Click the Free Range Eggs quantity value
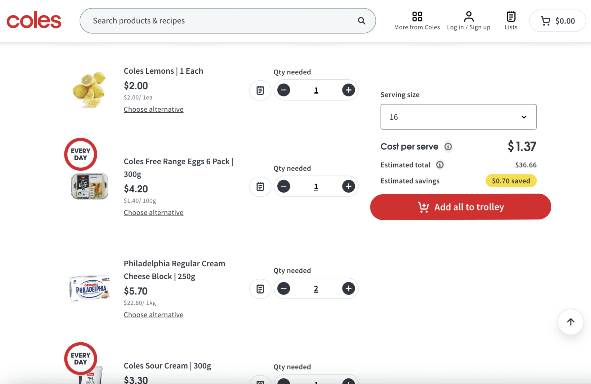 316,187
